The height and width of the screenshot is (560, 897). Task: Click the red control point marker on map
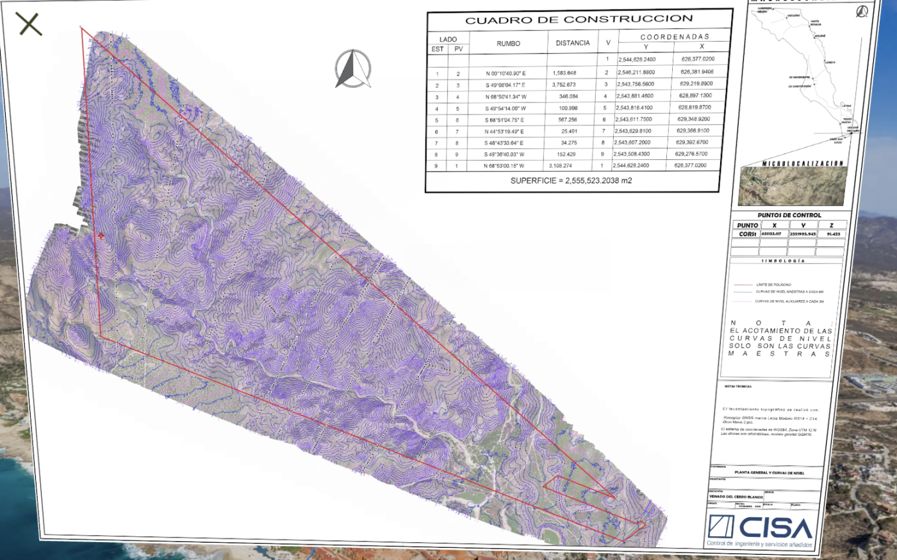pyautogui.click(x=101, y=236)
